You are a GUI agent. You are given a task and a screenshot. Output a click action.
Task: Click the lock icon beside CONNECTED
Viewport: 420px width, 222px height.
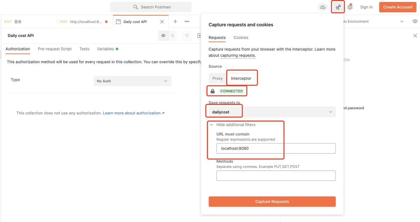pos(213,91)
